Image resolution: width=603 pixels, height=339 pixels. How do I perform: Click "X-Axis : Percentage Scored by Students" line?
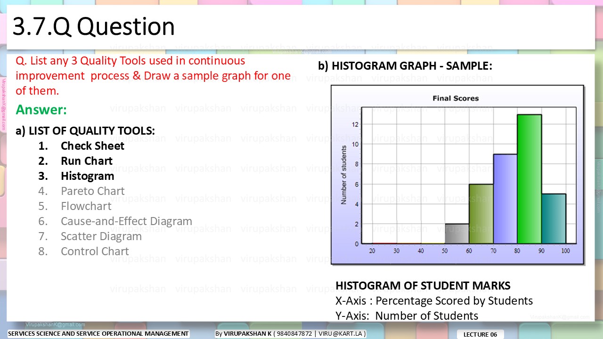click(x=434, y=300)
